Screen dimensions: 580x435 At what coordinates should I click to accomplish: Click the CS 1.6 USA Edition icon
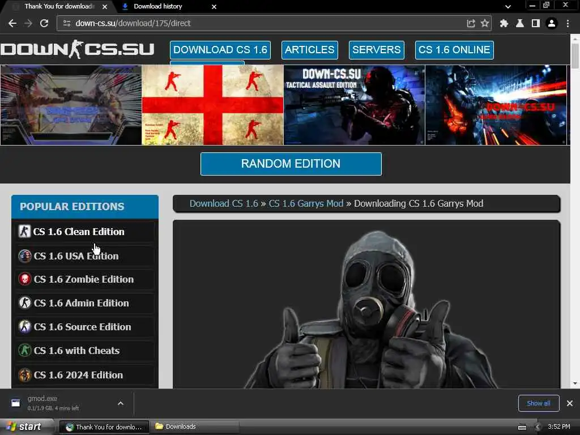[x=25, y=256]
